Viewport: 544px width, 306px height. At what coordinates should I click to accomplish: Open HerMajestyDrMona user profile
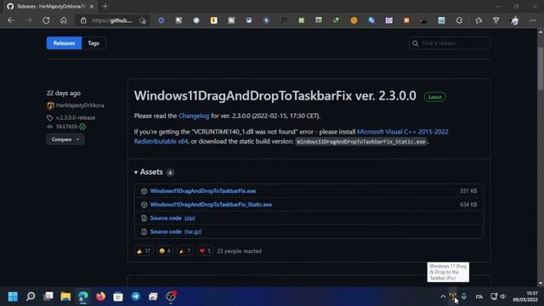tap(80, 105)
